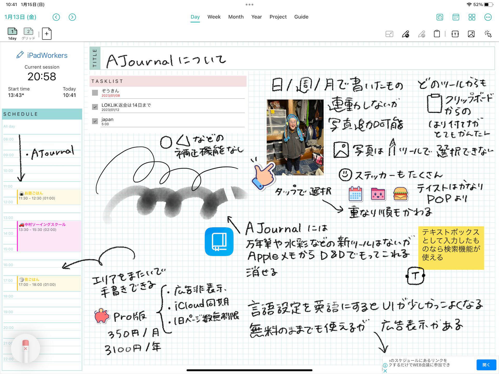Open the time tracker clock icon
The height and width of the screenshot is (374, 499).
439,17
